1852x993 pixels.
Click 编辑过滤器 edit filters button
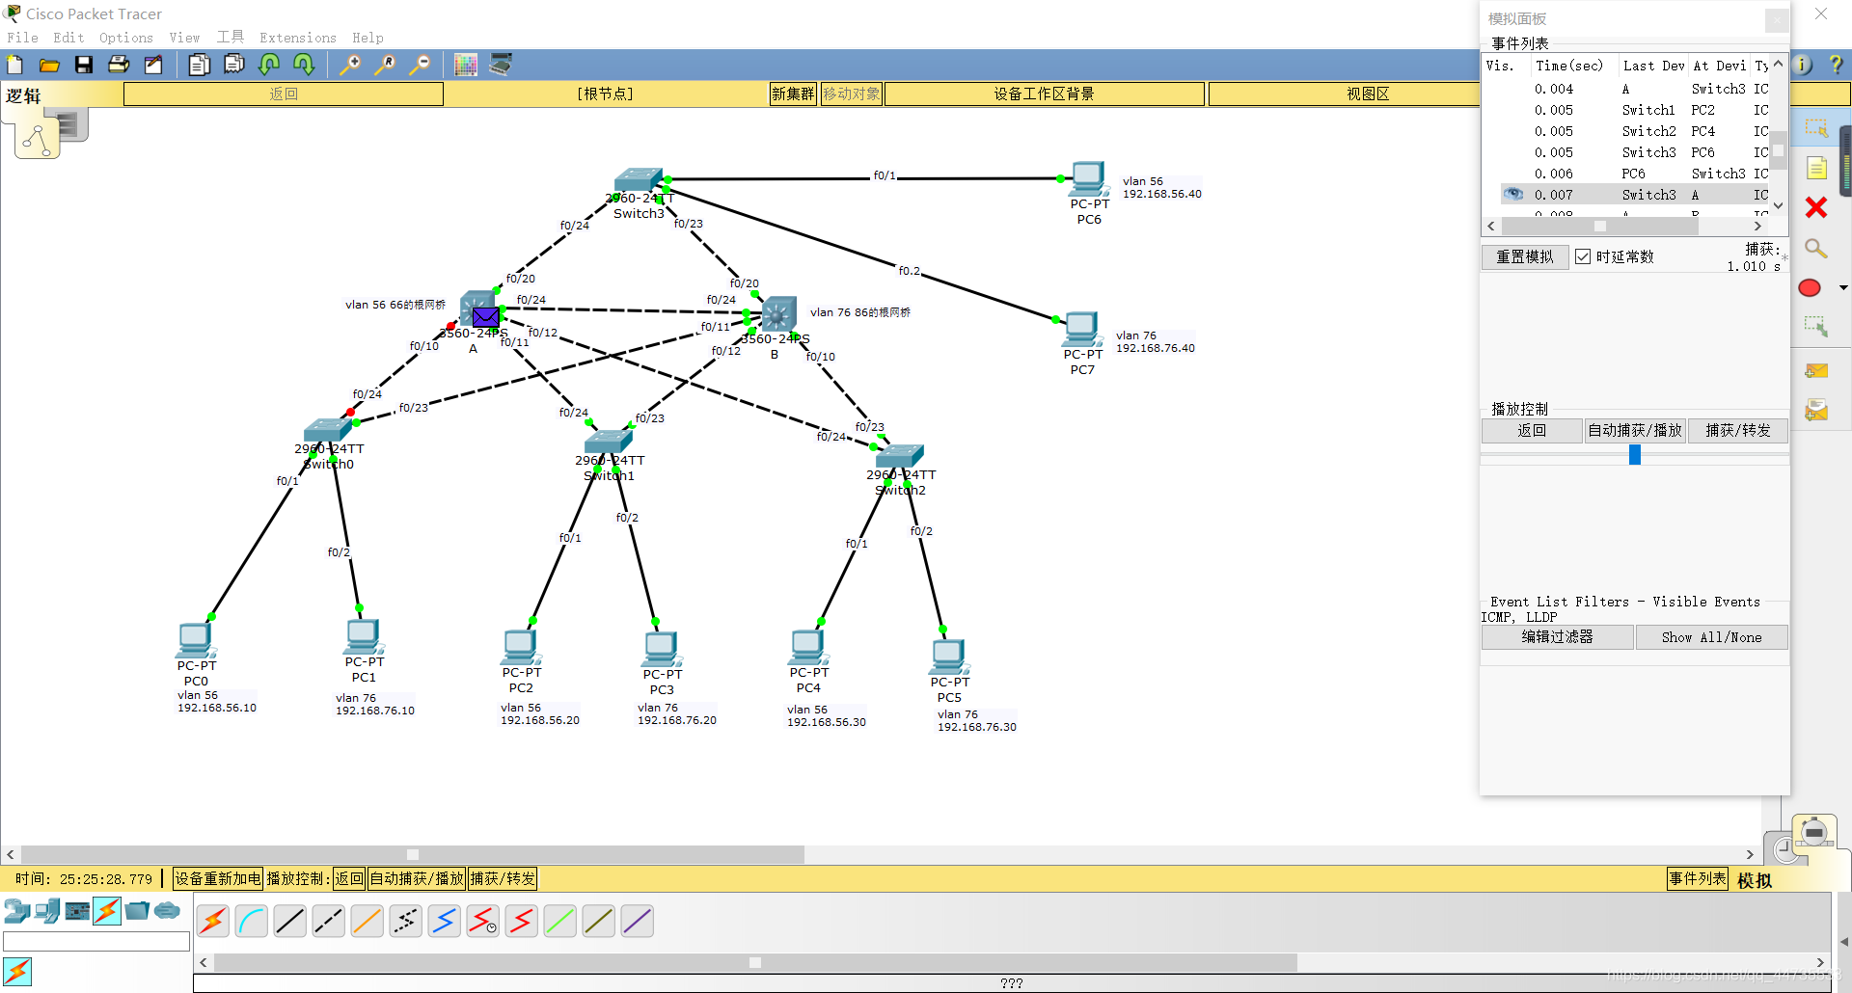coord(1558,637)
